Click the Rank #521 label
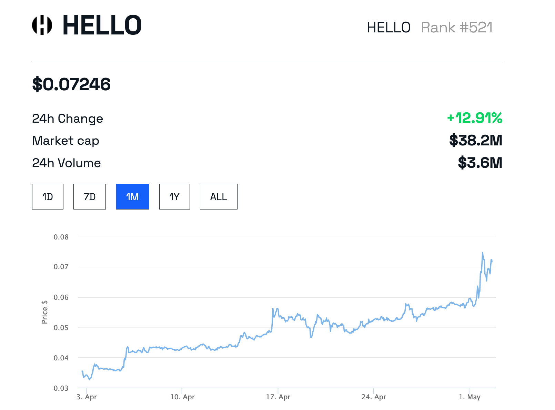 pyautogui.click(x=457, y=28)
